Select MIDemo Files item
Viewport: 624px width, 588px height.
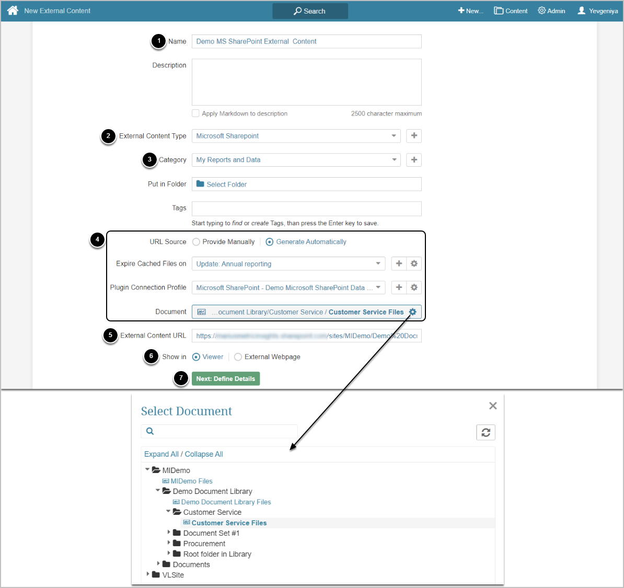pos(191,481)
